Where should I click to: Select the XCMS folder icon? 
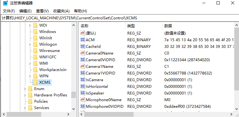[x=35, y=82]
